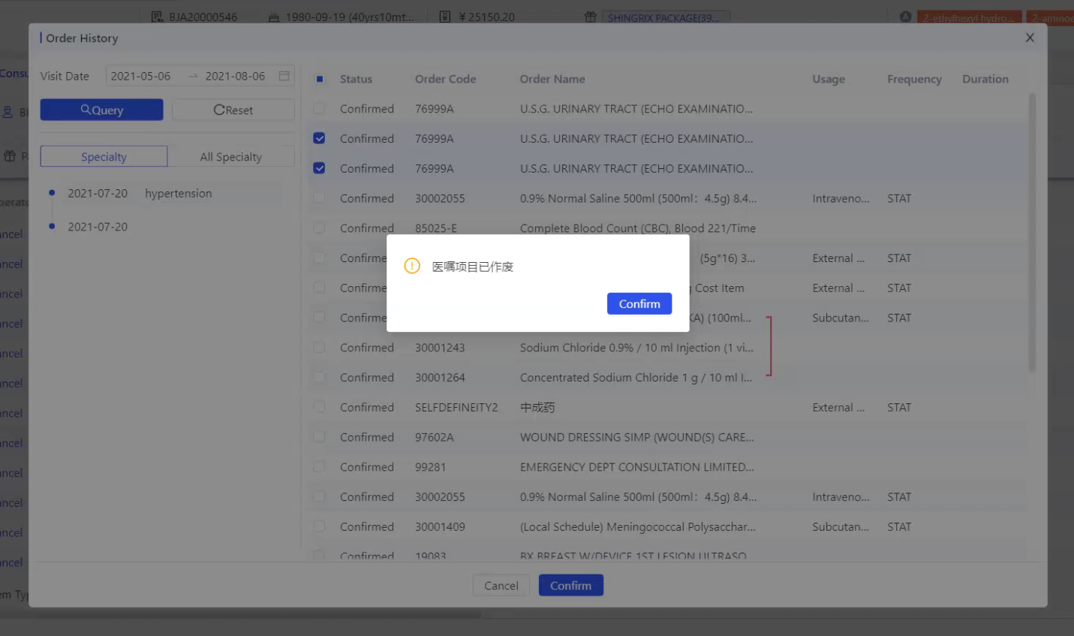Uncheck the second checked 76999A order

pos(319,168)
